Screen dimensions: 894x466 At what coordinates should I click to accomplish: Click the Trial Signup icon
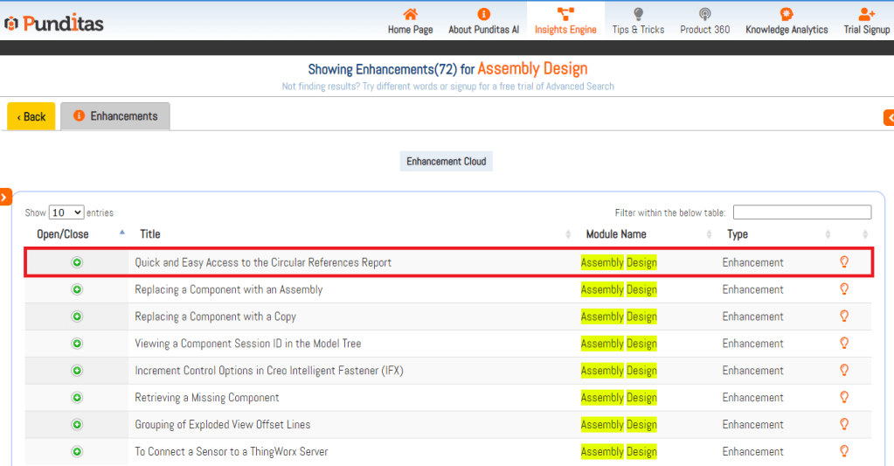866,15
